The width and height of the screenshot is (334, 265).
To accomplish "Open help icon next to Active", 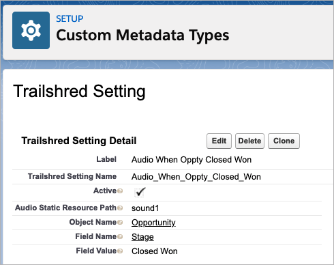I will pyautogui.click(x=120, y=191).
